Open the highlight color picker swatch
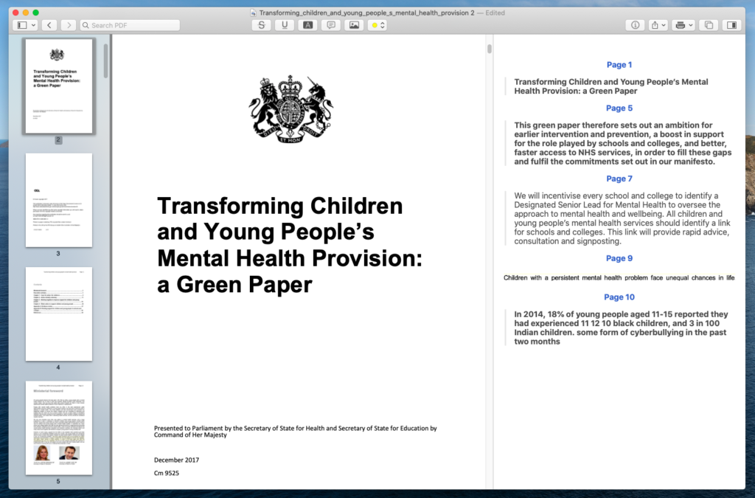Viewport: 755px width, 498px height. point(376,24)
